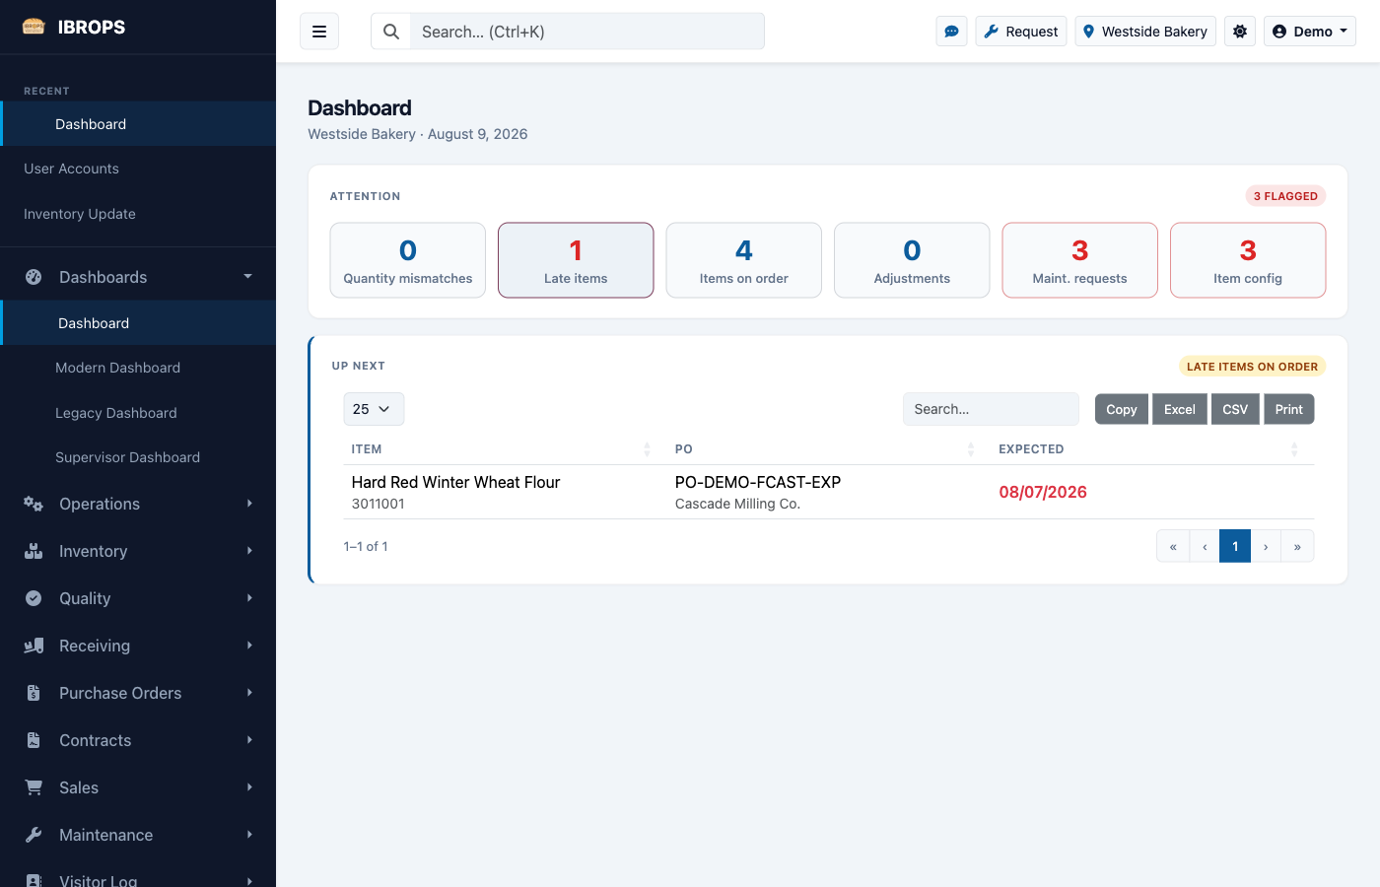Click the 3 FLAGGED badge
Image resolution: width=1380 pixels, height=887 pixels.
(1285, 196)
